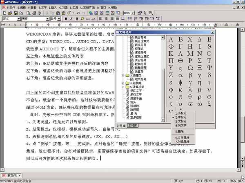Click the New document toolbar icon

(x=4, y=13)
